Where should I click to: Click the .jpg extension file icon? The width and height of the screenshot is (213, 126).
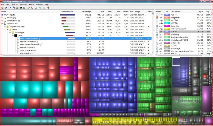pos(157,48)
